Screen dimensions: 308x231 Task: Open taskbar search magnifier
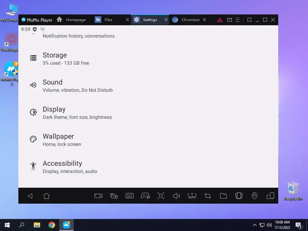22,225
